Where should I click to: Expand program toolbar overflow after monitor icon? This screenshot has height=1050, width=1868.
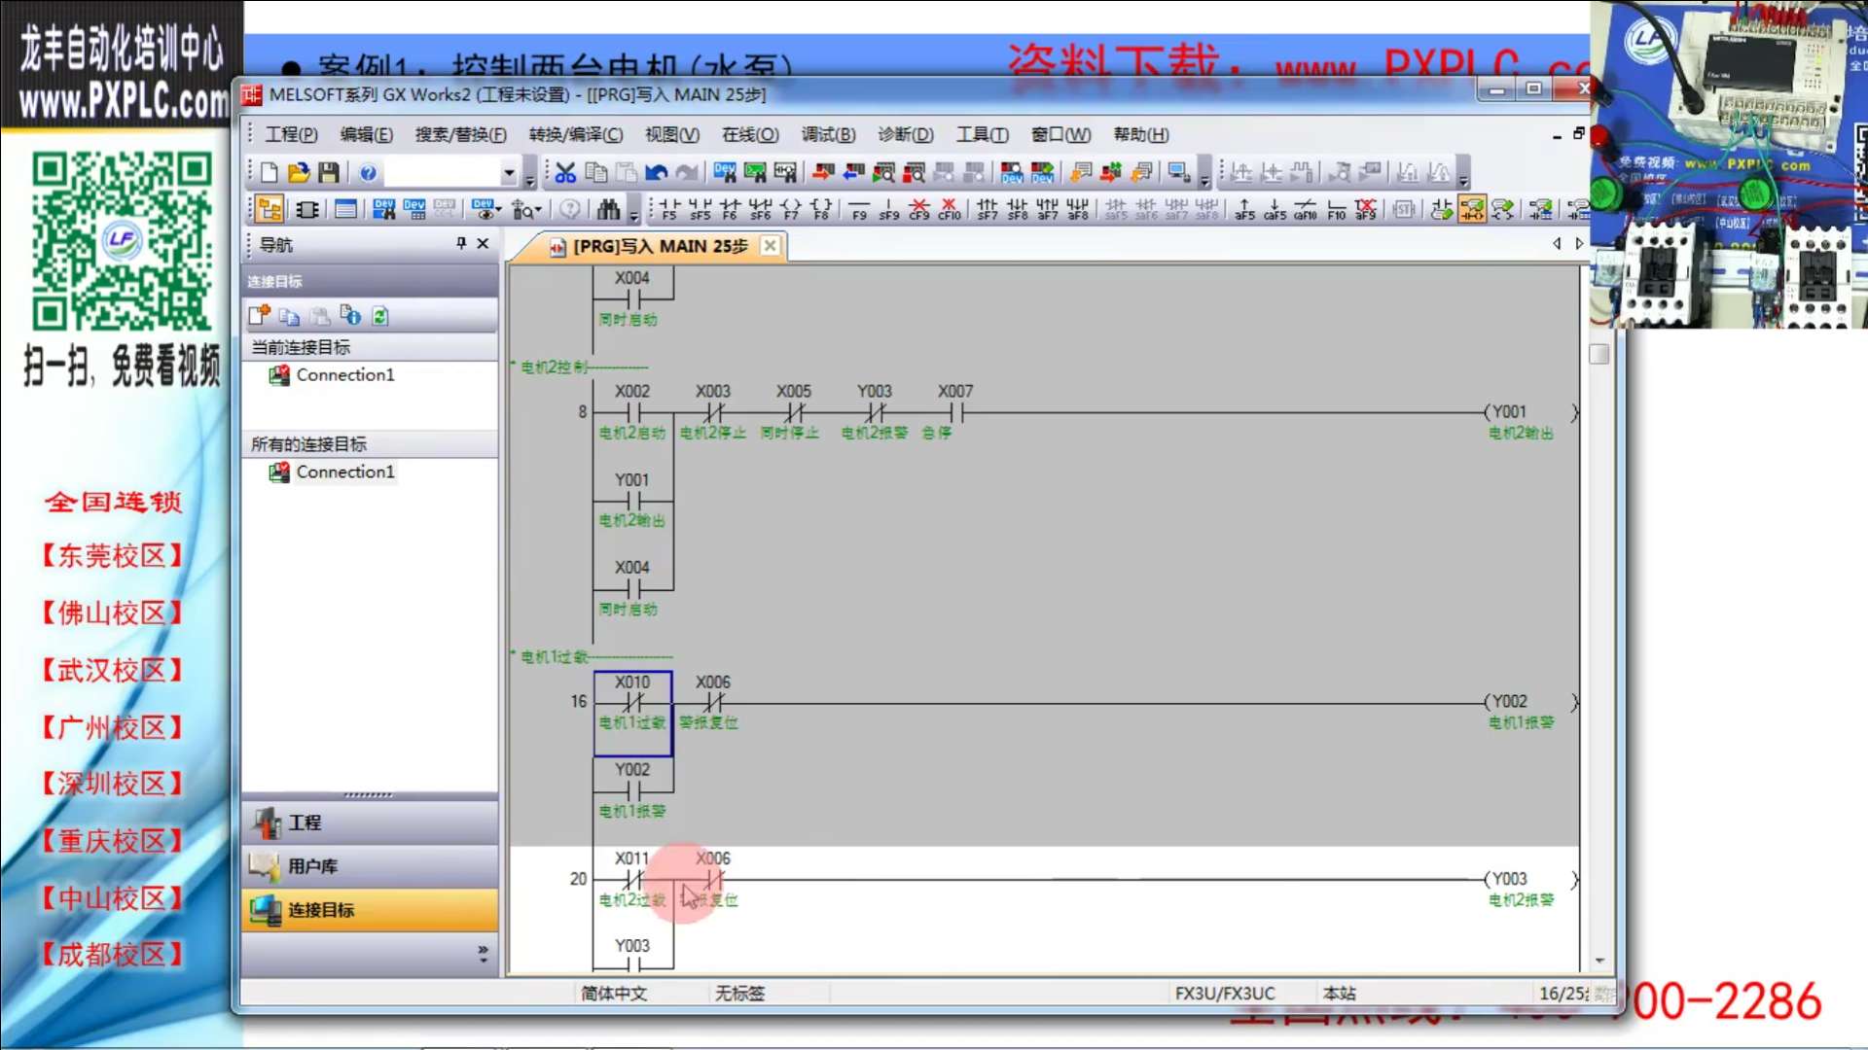click(x=1205, y=179)
